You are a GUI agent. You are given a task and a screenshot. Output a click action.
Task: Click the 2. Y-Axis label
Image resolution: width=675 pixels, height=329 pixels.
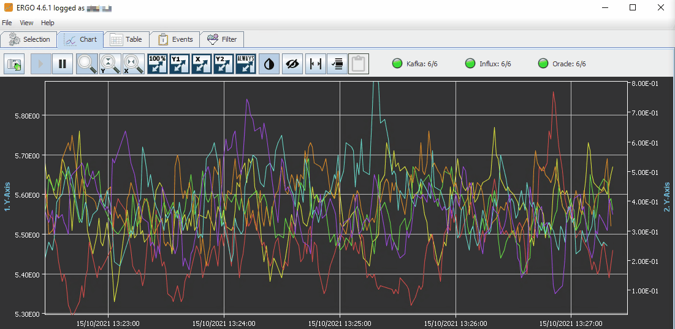pyautogui.click(x=667, y=196)
